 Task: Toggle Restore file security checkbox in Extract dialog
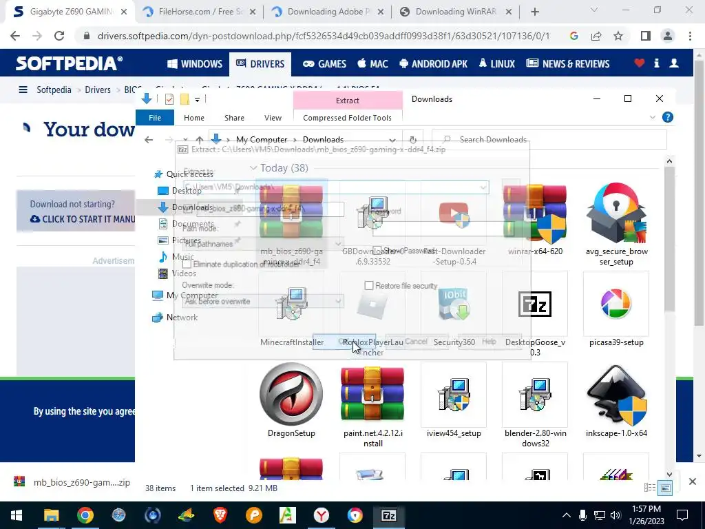pos(369,286)
